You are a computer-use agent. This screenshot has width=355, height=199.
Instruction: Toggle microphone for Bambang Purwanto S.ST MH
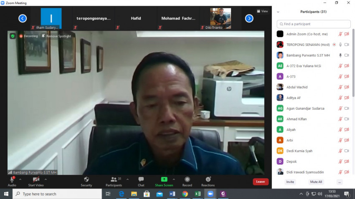tap(340, 55)
